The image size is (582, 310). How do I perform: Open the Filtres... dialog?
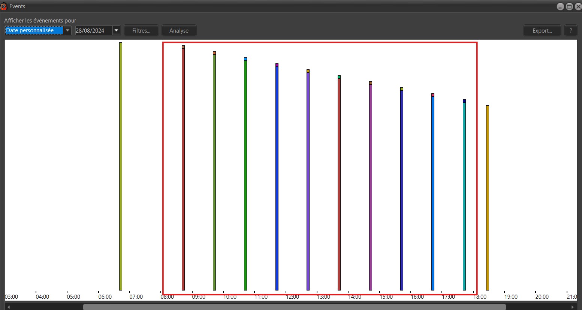(x=141, y=31)
